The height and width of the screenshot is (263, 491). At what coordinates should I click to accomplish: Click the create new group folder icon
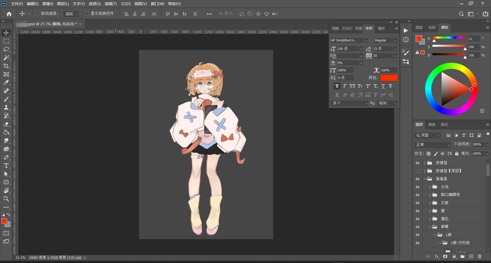pyautogui.click(x=463, y=256)
